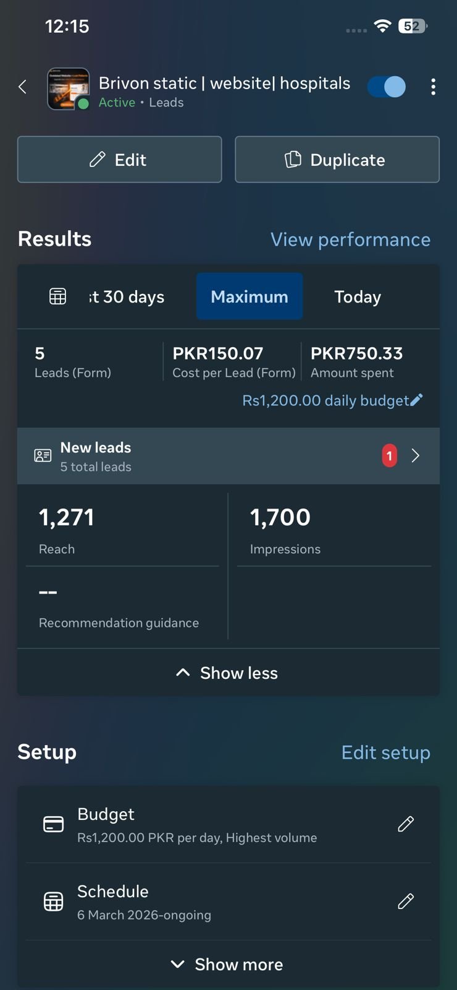
Task: Tap the pencil icon next to Schedule
Action: (406, 902)
